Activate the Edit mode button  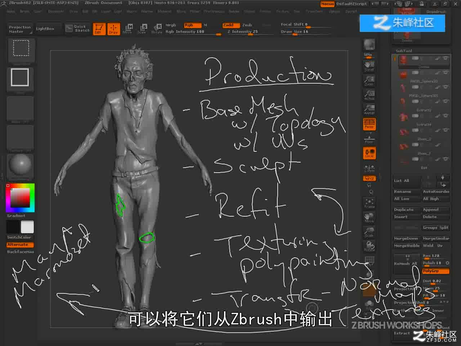click(99, 28)
